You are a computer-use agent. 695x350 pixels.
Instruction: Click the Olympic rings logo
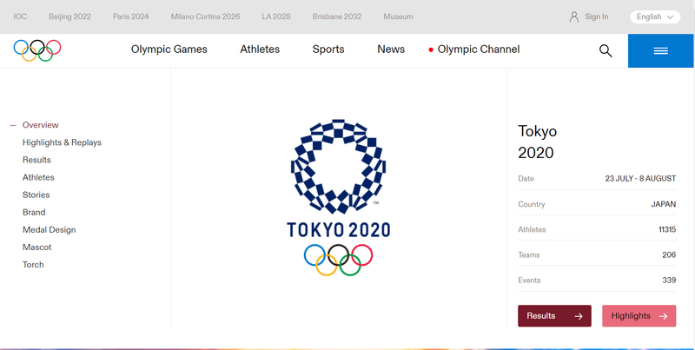point(37,50)
